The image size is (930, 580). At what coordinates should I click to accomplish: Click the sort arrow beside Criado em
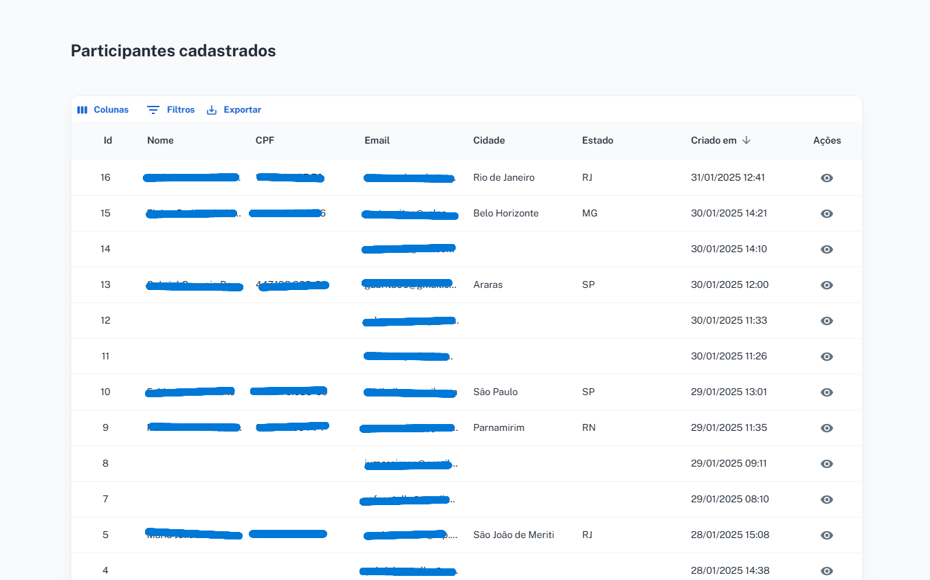pyautogui.click(x=746, y=140)
